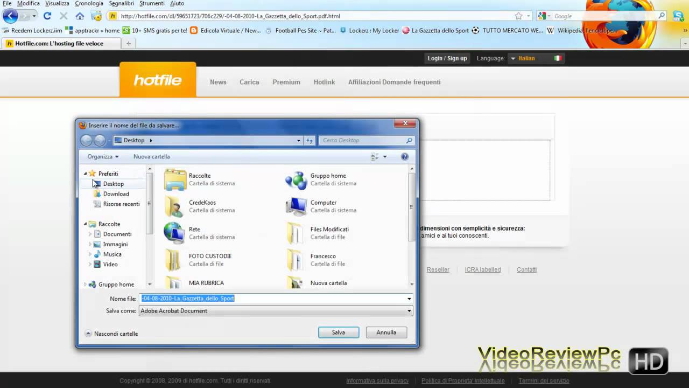This screenshot has width=689, height=388.
Task: Expand Musica library node
Action: pyautogui.click(x=90, y=254)
